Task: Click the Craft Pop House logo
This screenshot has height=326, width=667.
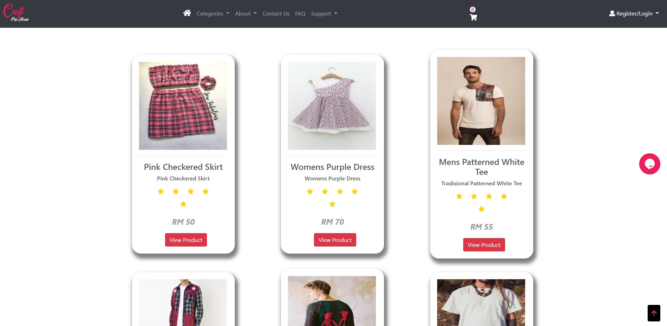Action: 16,13
